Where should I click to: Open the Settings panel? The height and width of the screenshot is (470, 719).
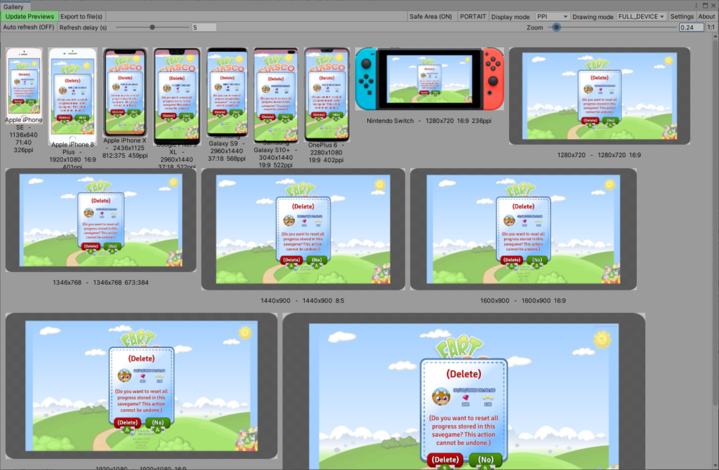682,17
